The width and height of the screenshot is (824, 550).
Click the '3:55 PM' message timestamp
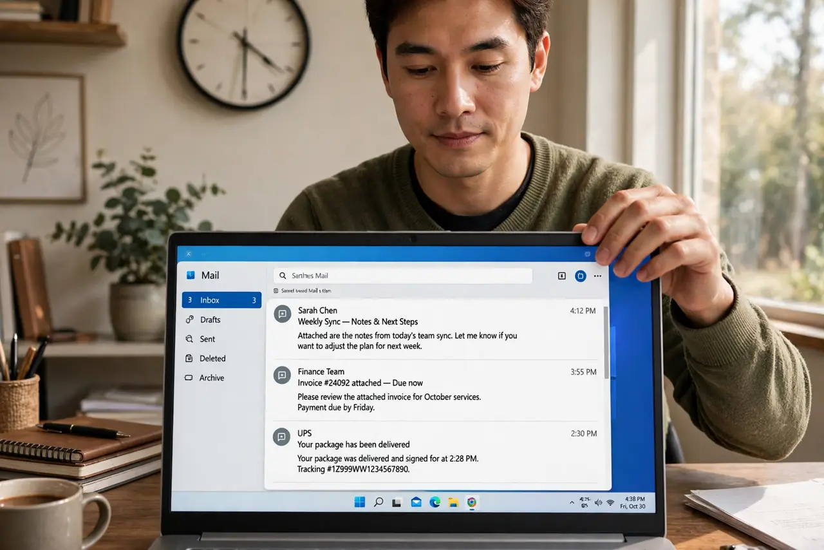coord(583,372)
